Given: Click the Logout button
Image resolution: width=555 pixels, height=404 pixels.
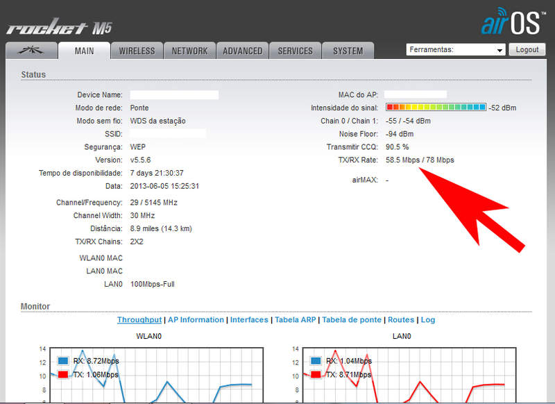Looking at the screenshot, I should point(527,49).
